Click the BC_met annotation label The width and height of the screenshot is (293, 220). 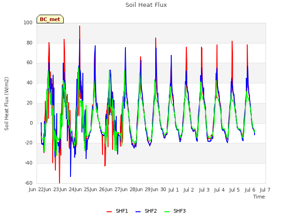tap(50, 19)
